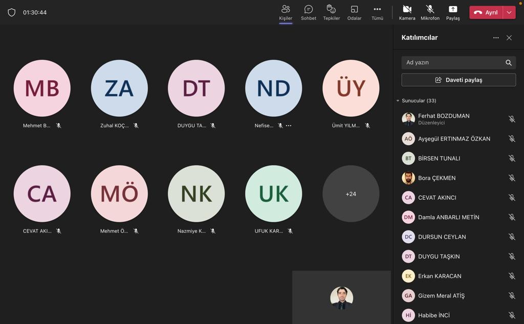Click Ayşegül ERTINMAZ ÖZKAN's mic icon
Viewport: 524px width, 324px height.
click(x=512, y=138)
